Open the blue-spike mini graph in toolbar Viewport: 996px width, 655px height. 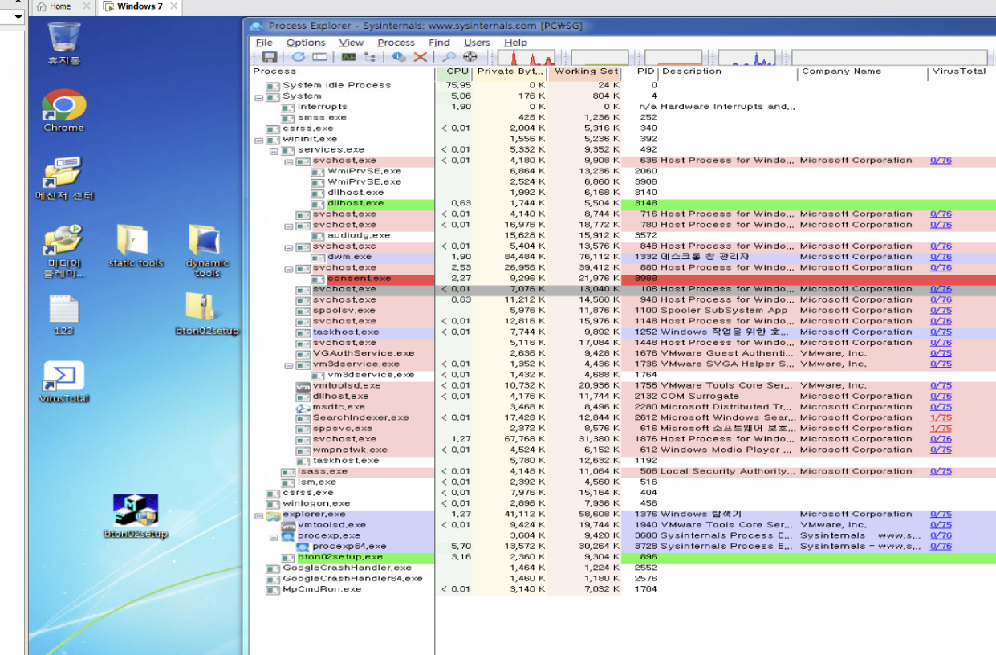(747, 57)
